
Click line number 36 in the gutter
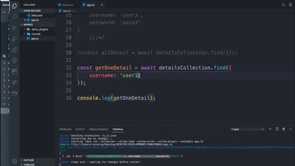click(69, 98)
